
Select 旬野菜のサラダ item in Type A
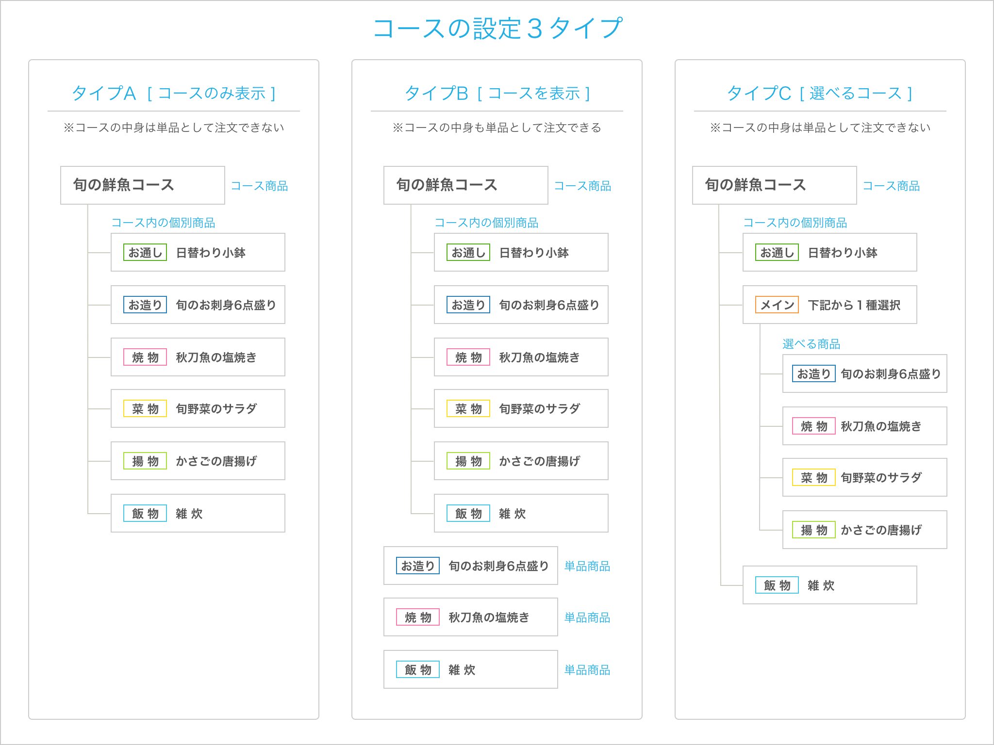point(198,408)
